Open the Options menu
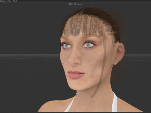Screen dimensions: 151x113 click(3, 1)
